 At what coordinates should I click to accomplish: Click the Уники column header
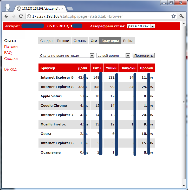[x=111, y=68]
